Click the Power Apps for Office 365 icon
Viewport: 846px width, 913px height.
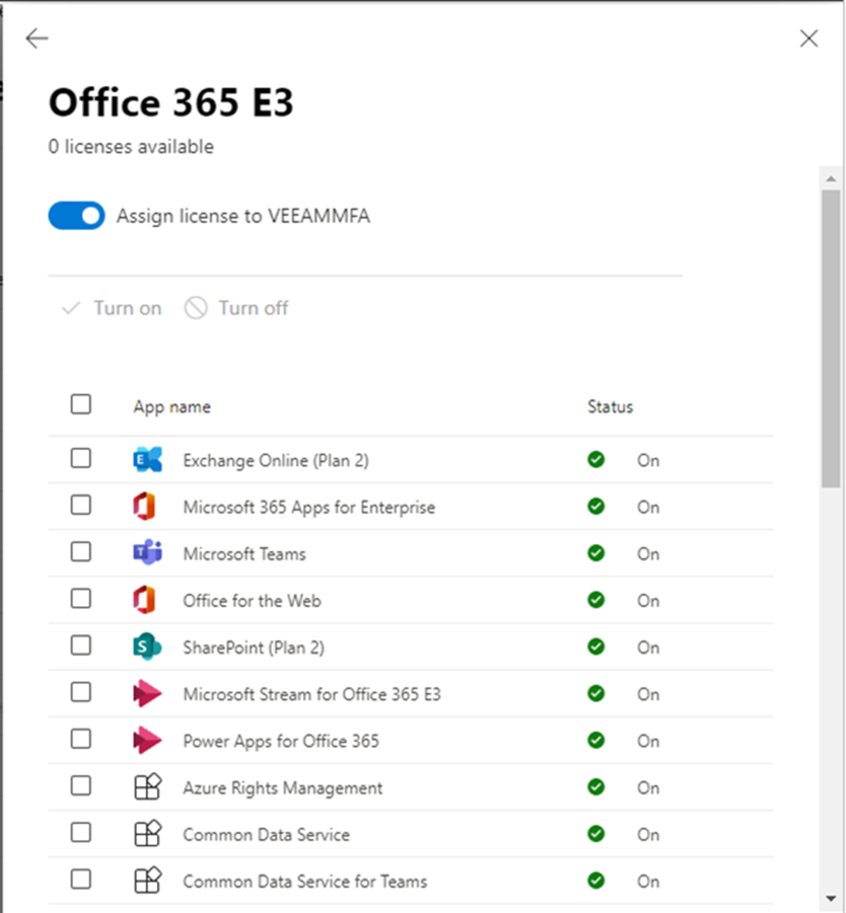click(147, 740)
